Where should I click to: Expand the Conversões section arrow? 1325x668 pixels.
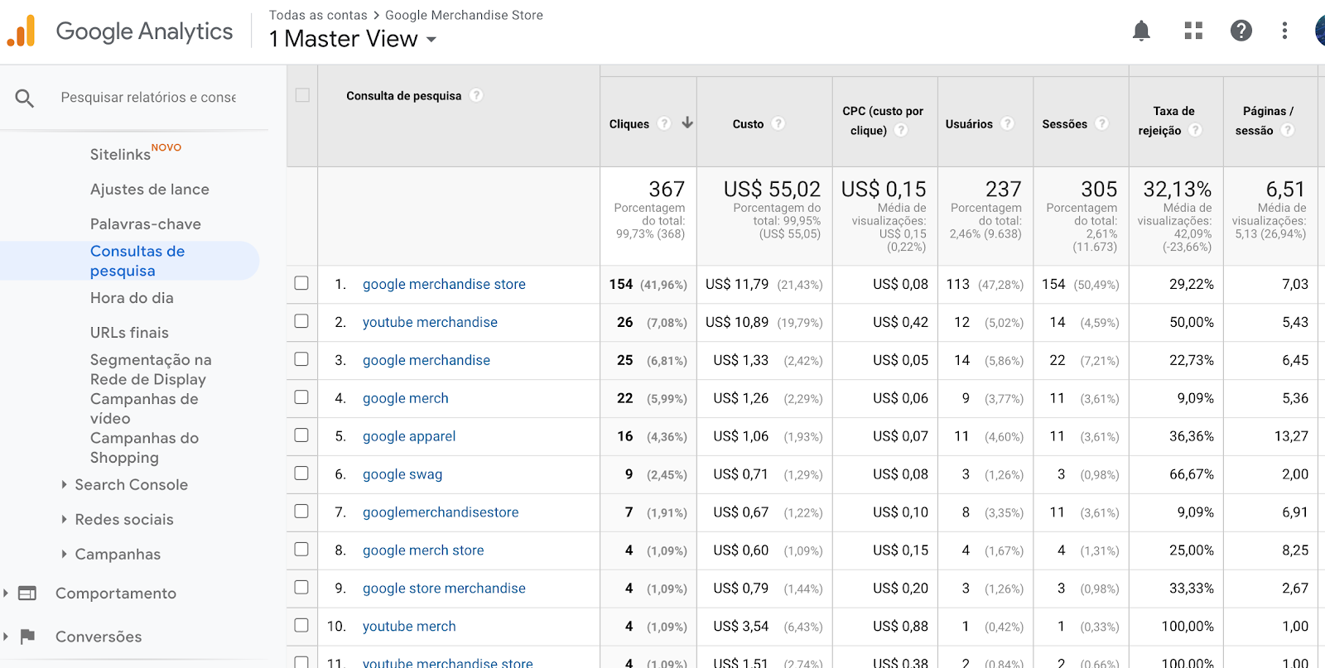[x=6, y=637]
